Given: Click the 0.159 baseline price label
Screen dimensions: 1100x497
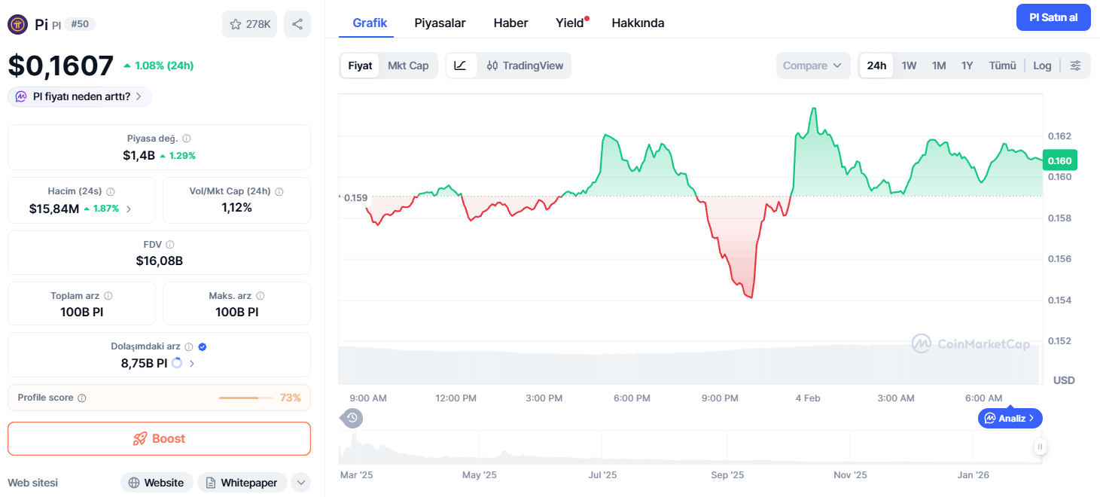Looking at the screenshot, I should [355, 198].
